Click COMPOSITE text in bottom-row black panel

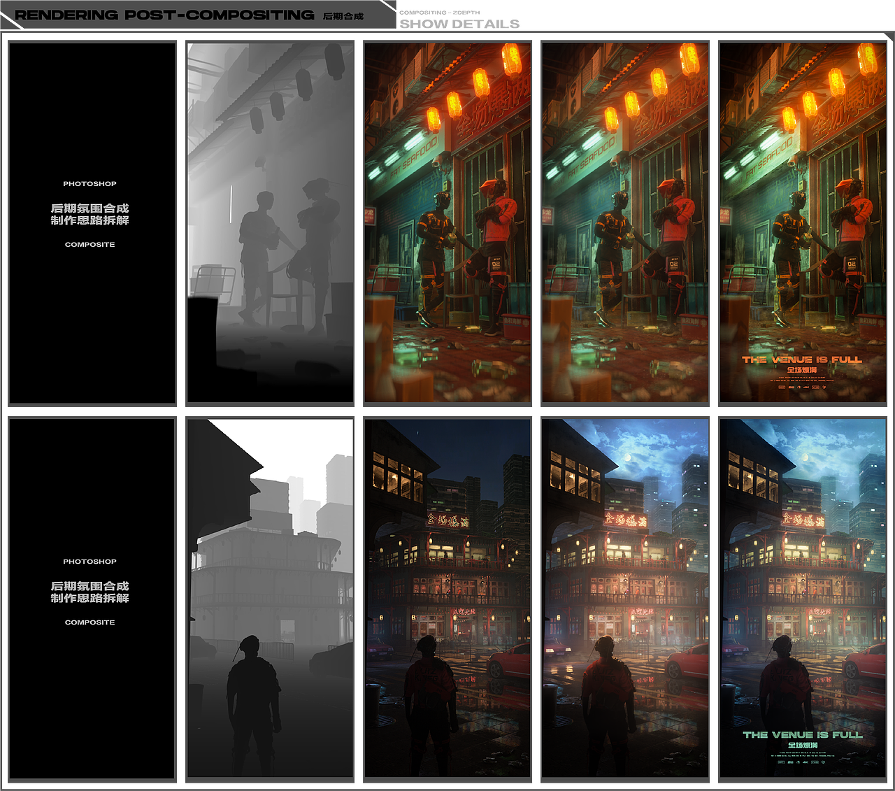tap(89, 622)
